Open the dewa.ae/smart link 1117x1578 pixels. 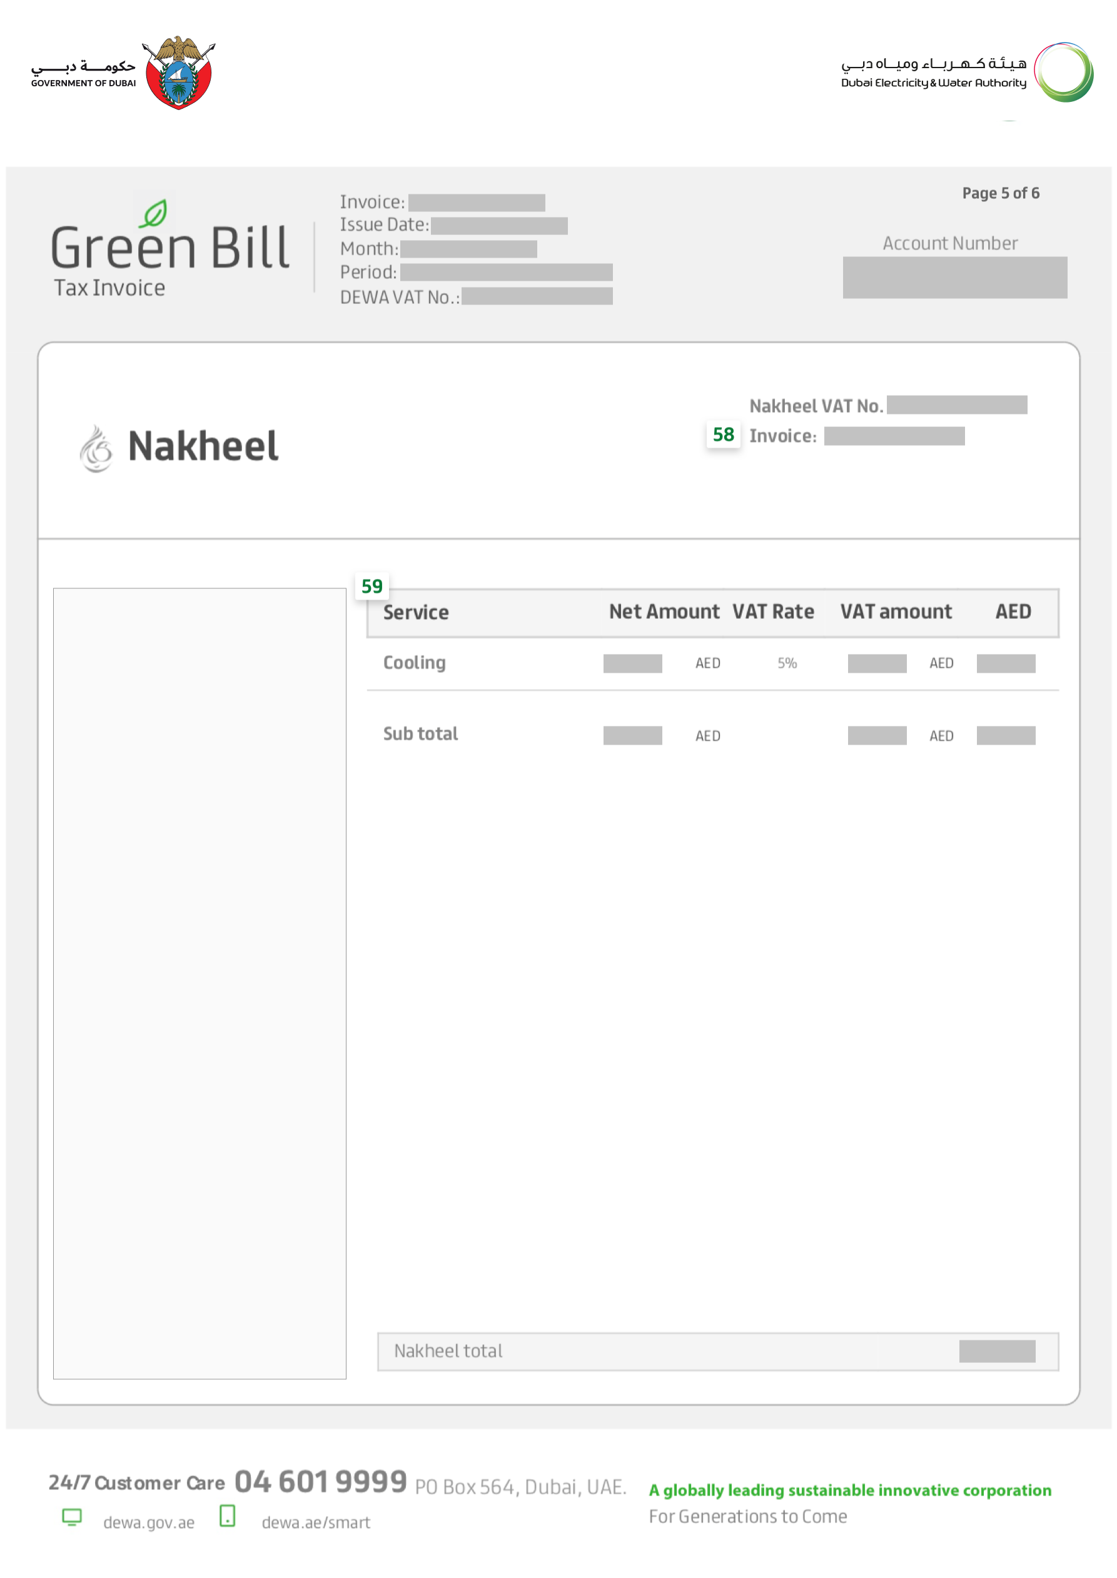(x=316, y=1522)
